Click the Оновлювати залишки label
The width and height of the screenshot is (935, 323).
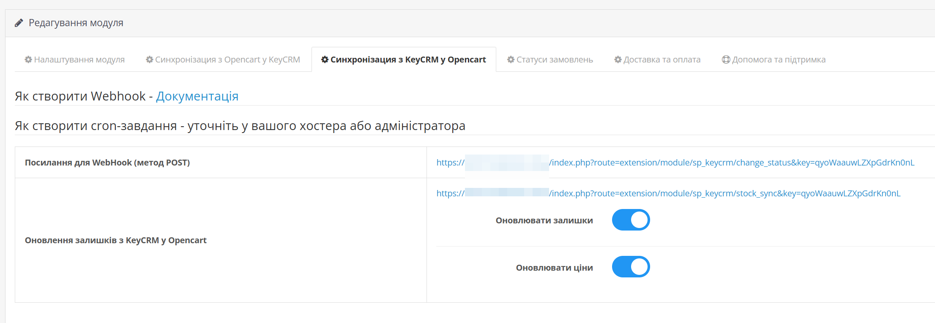tap(544, 220)
